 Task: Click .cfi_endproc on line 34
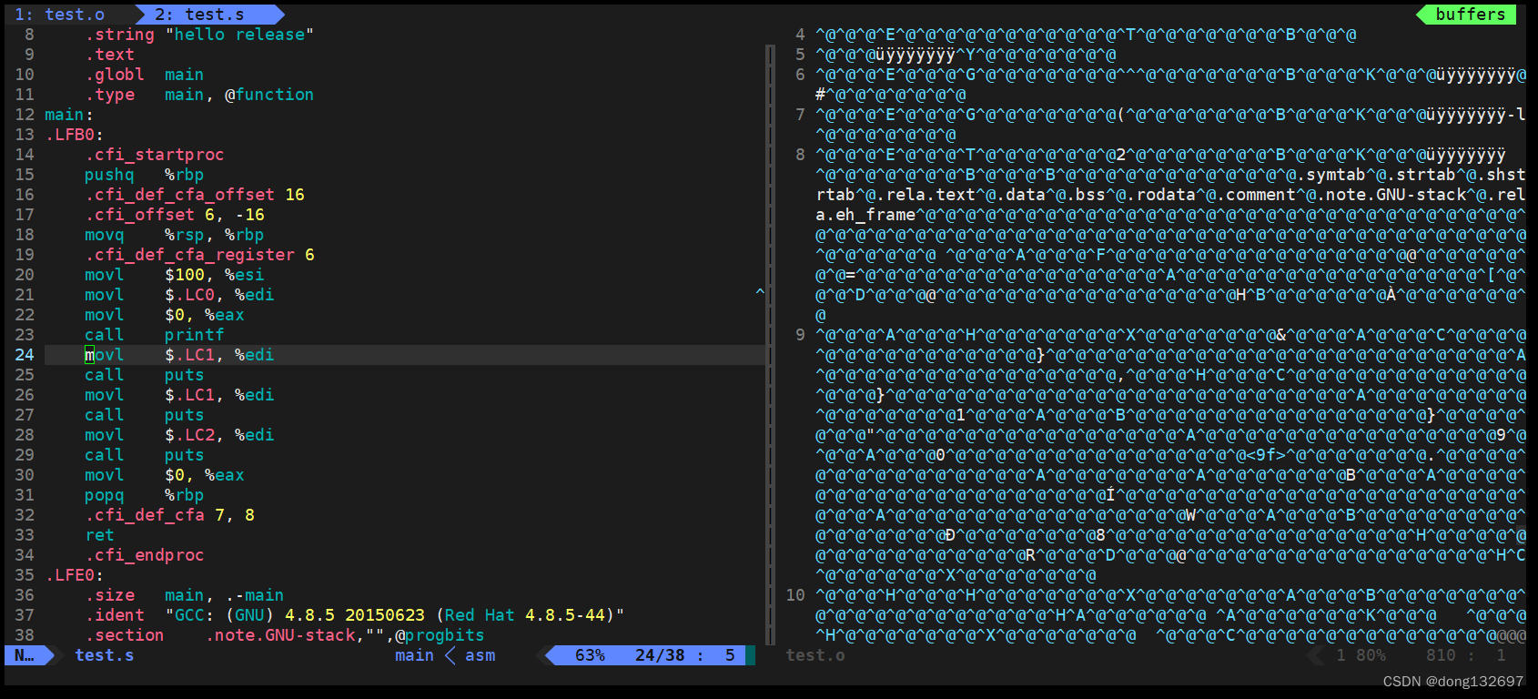tap(145, 555)
